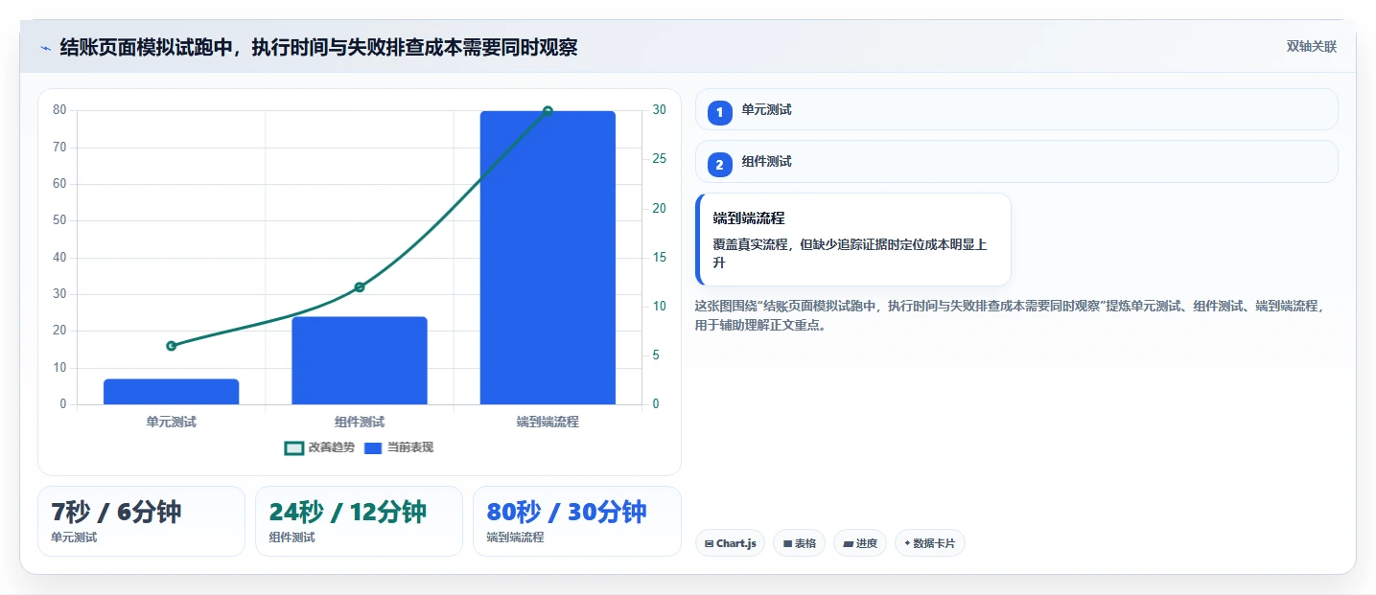Click the 改善趋势 green legend swatch
1376x595 pixels.
294,447
